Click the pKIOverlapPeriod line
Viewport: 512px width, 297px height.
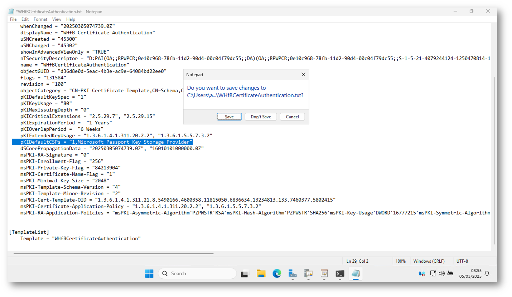(x=62, y=129)
